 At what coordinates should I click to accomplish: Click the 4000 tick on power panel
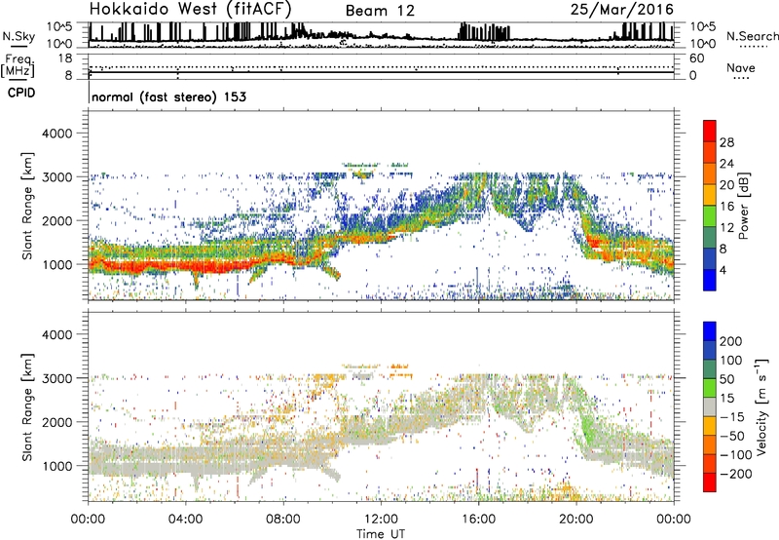coord(56,134)
